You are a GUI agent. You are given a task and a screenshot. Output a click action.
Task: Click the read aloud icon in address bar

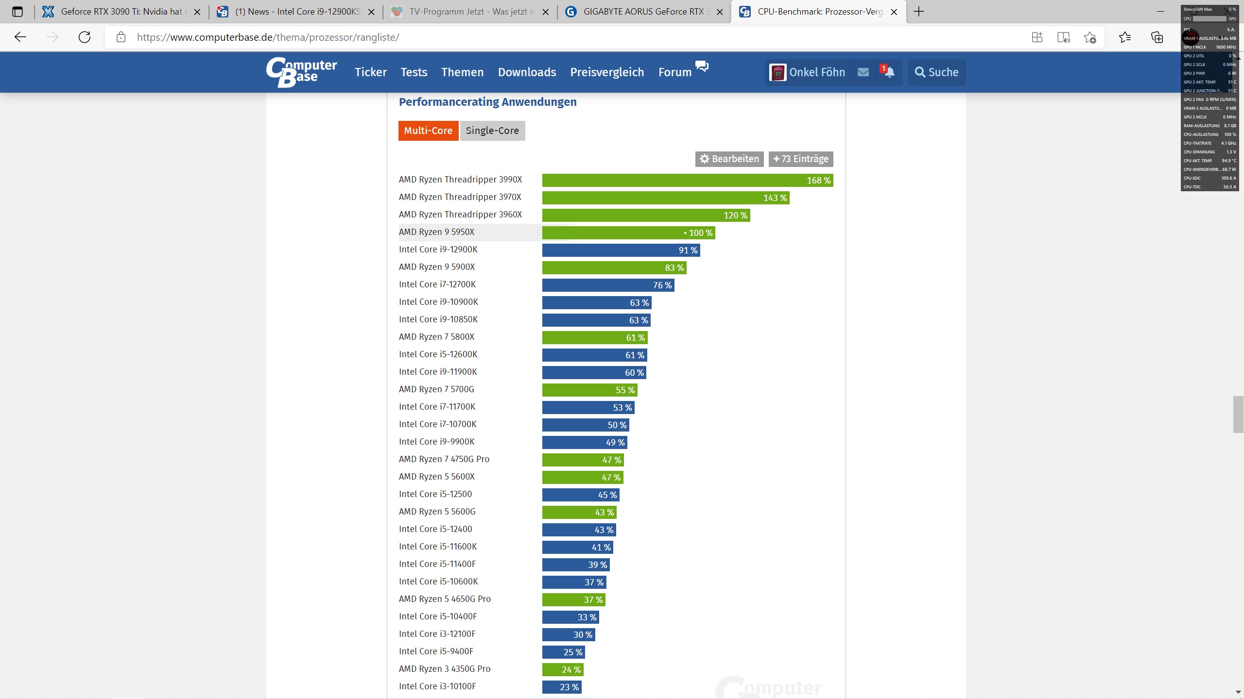point(1064,37)
